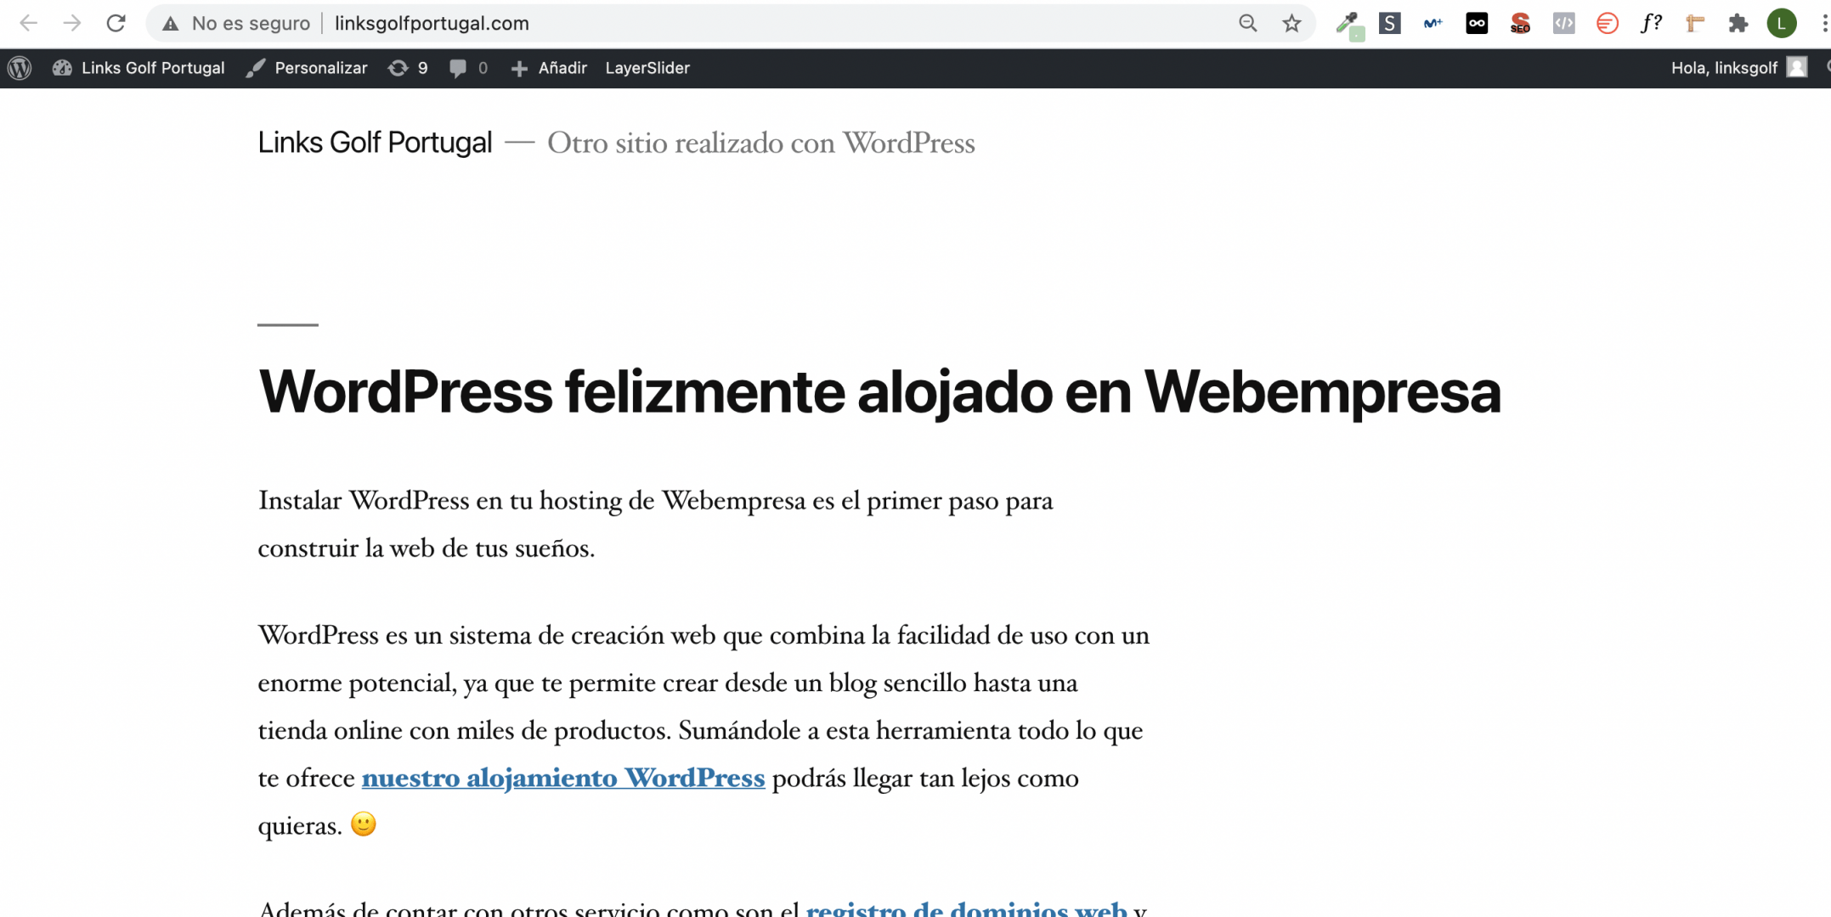Viewport: 1831px width, 917px height.
Task: Open the font finder f? extension
Action: coord(1651,23)
